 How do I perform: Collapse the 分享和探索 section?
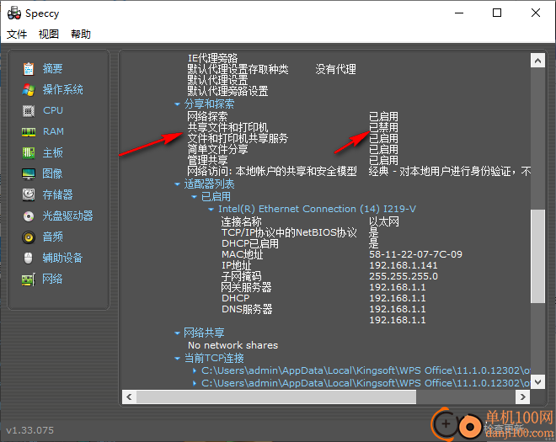177,104
